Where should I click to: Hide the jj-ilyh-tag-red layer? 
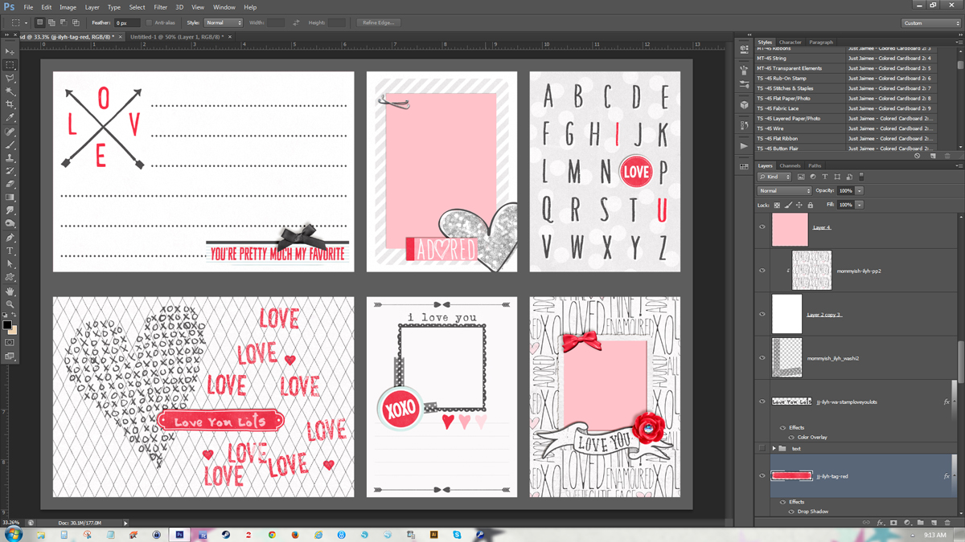pyautogui.click(x=762, y=476)
